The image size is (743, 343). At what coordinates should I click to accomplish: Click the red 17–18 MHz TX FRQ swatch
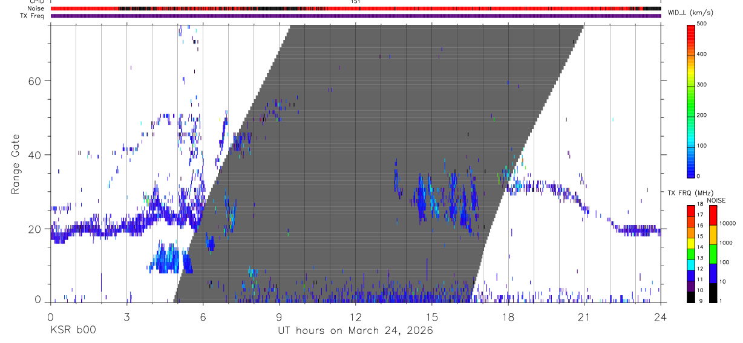(691, 211)
